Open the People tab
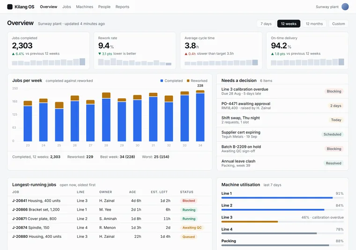 (x=104, y=7)
